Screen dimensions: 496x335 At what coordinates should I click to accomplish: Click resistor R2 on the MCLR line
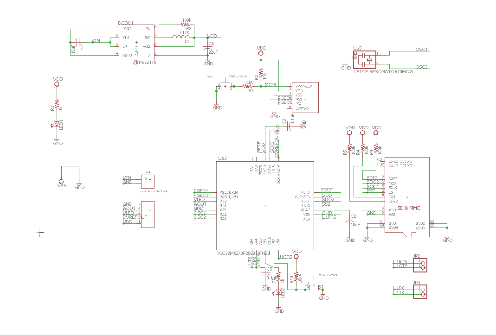tap(261, 73)
